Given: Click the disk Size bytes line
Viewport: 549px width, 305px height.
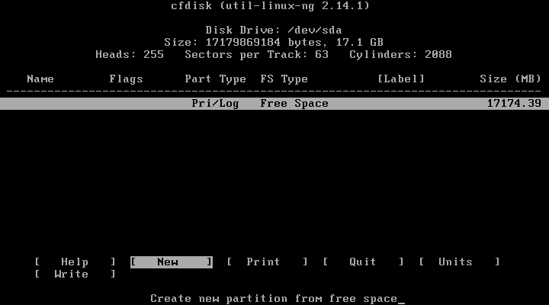Looking at the screenshot, I should [x=274, y=43].
